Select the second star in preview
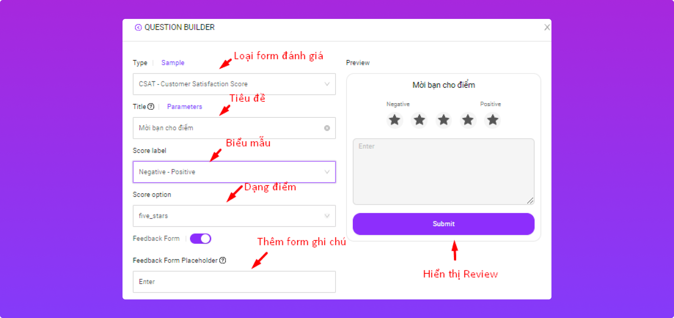 419,120
